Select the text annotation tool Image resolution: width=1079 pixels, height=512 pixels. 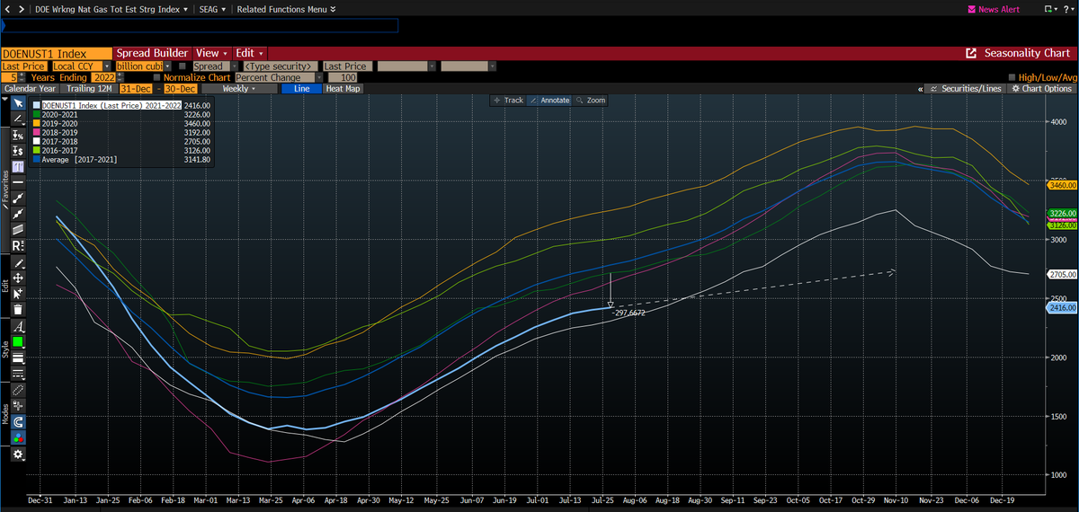coord(18,166)
